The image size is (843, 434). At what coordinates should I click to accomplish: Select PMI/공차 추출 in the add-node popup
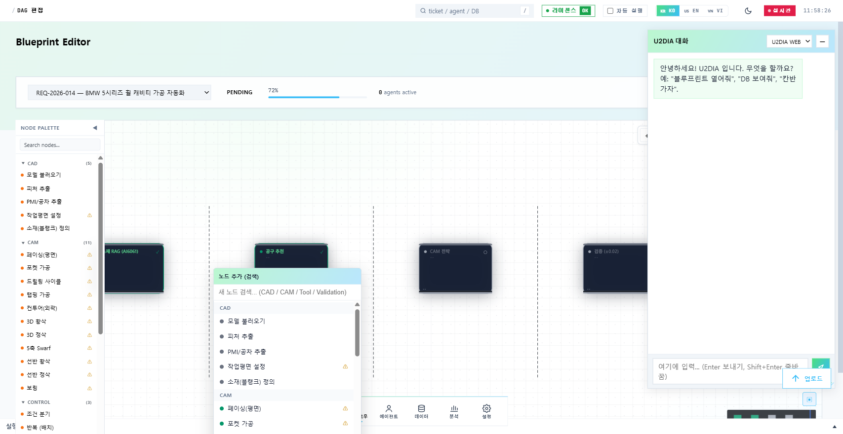coord(284,352)
